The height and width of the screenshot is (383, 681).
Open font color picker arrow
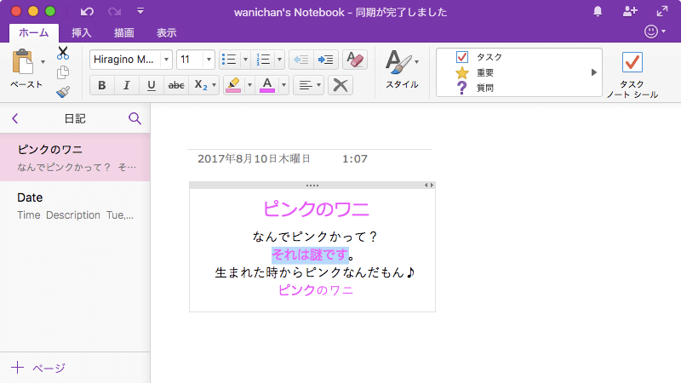[283, 85]
